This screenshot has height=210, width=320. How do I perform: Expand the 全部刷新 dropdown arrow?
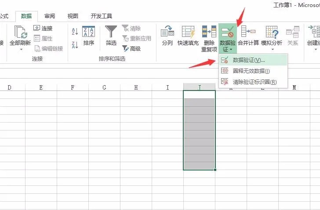21,50
